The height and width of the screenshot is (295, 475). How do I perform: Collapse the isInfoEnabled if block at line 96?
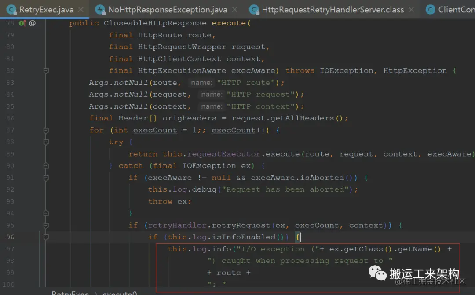coord(46,237)
